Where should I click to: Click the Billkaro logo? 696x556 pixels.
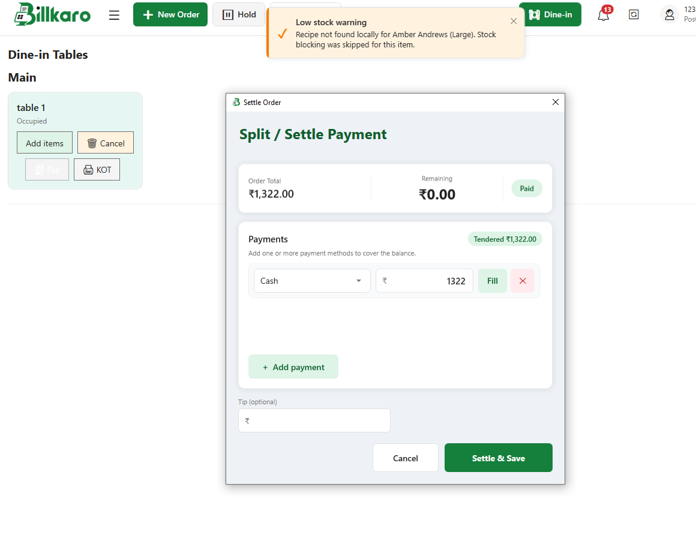pos(52,14)
